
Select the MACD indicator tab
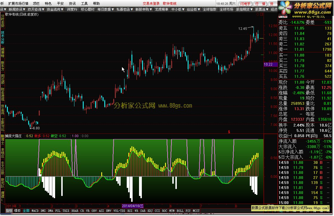tap(35, 211)
